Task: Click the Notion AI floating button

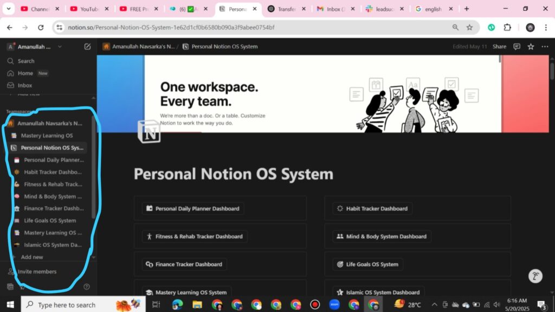Action: click(535, 276)
